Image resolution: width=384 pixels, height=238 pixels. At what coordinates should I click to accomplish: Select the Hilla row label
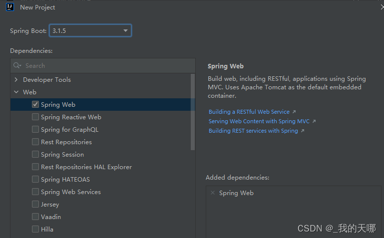[x=47, y=230]
